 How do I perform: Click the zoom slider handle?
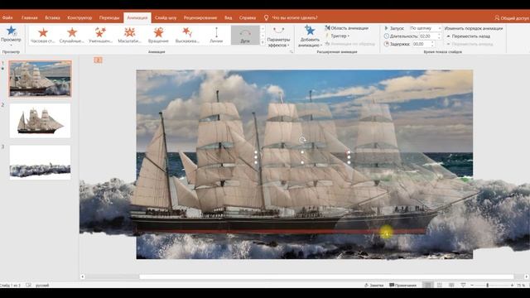tap(488, 285)
